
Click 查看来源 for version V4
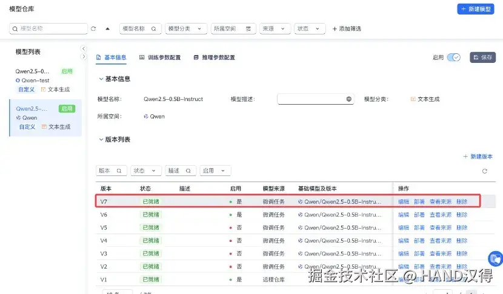441,241
